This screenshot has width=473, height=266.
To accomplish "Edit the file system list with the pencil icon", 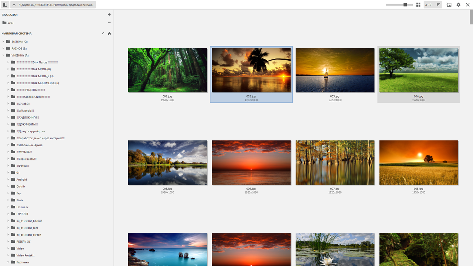I will click(103, 33).
